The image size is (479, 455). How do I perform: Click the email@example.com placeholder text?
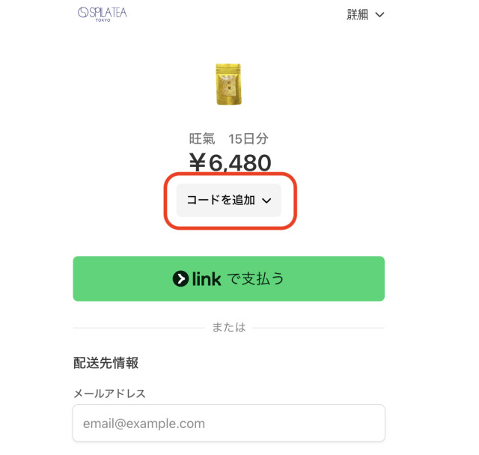point(144,424)
